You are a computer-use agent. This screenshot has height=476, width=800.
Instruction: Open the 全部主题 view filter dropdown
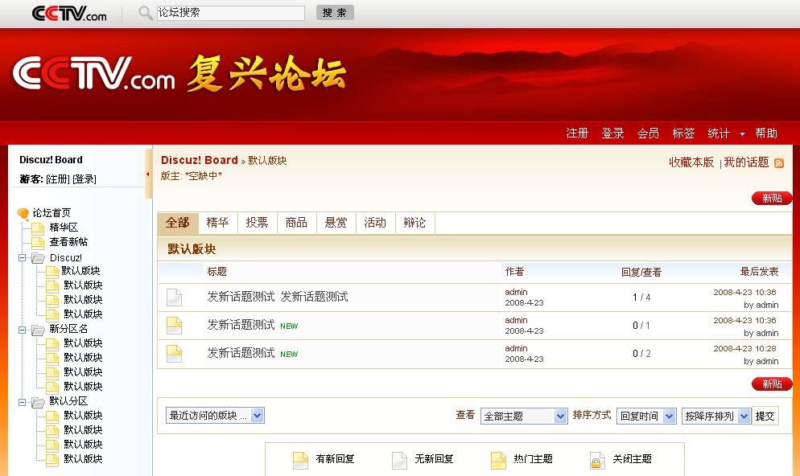pyautogui.click(x=524, y=416)
